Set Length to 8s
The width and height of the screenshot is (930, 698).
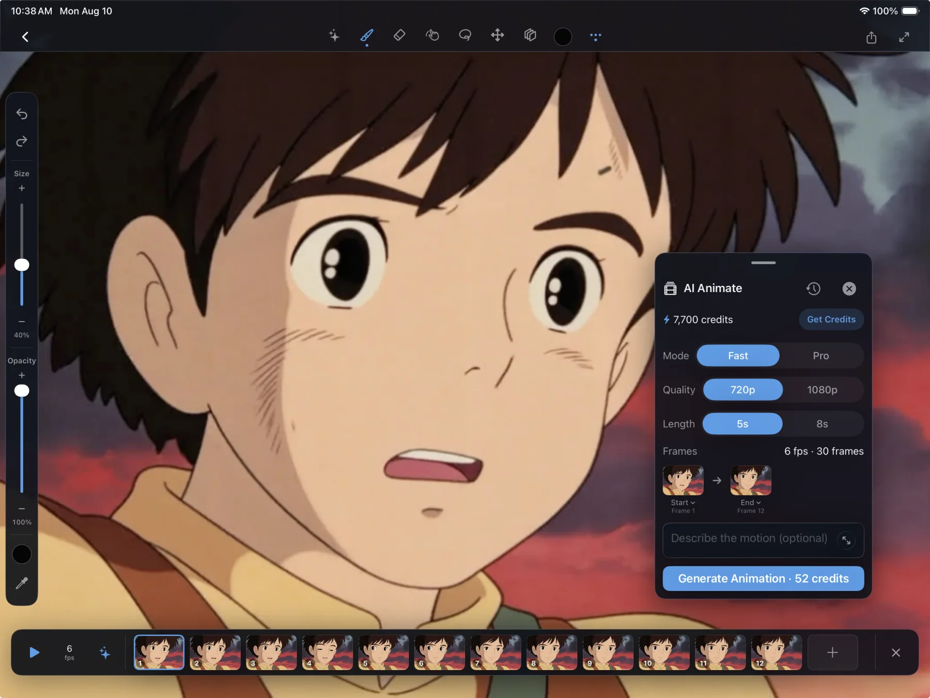point(822,424)
